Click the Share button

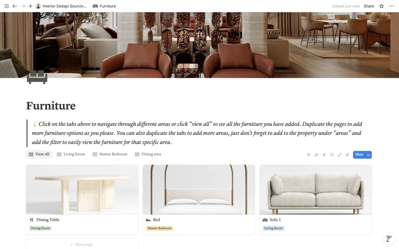(x=369, y=6)
